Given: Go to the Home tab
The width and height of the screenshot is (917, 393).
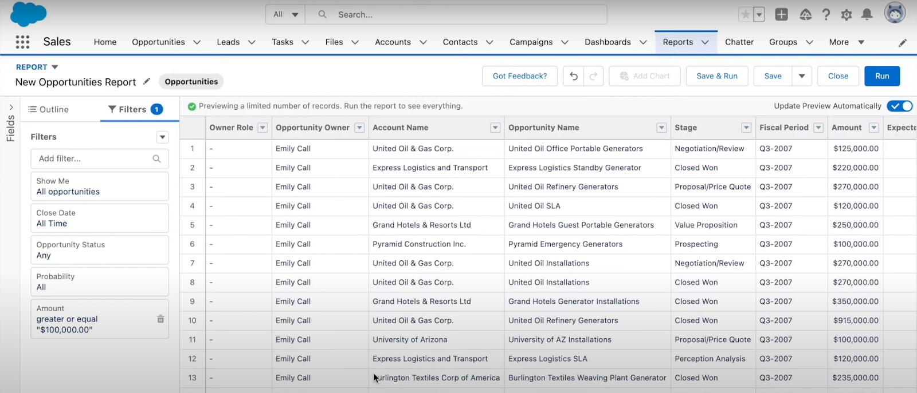Looking at the screenshot, I should click(105, 42).
